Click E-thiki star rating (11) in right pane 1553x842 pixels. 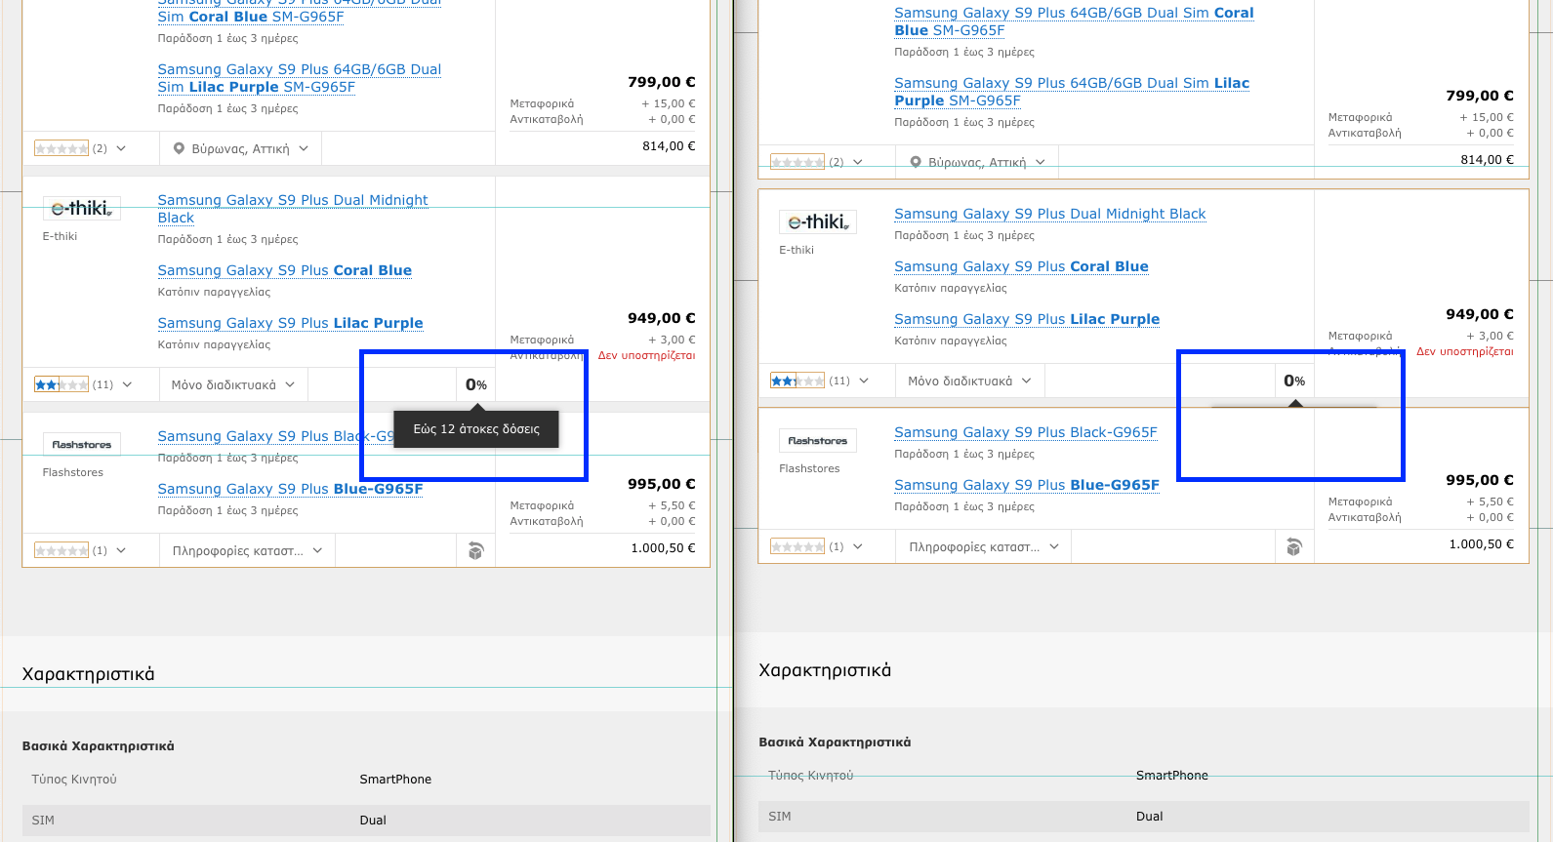[x=797, y=381]
